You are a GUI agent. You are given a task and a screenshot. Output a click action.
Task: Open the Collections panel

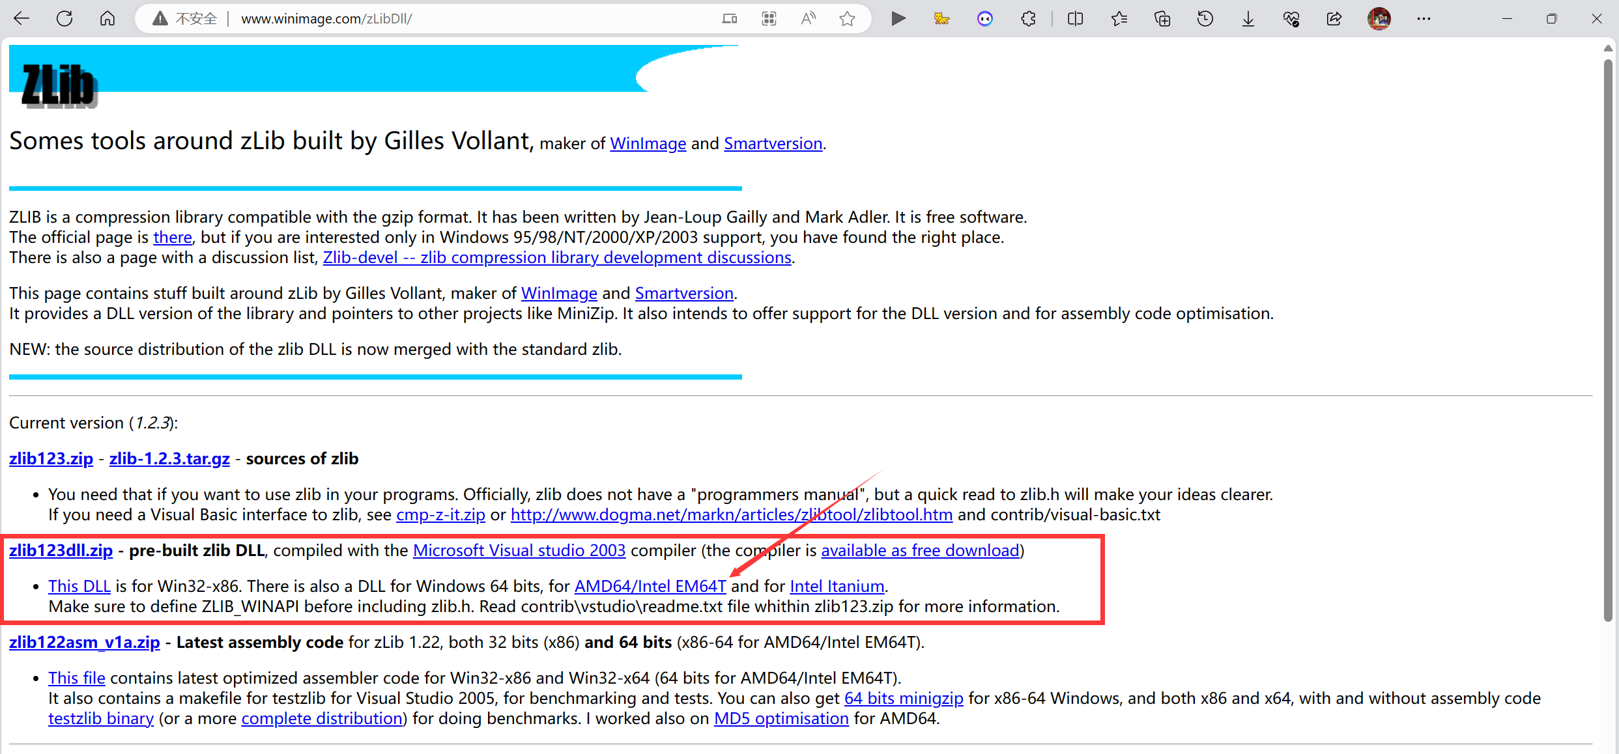click(x=1162, y=19)
